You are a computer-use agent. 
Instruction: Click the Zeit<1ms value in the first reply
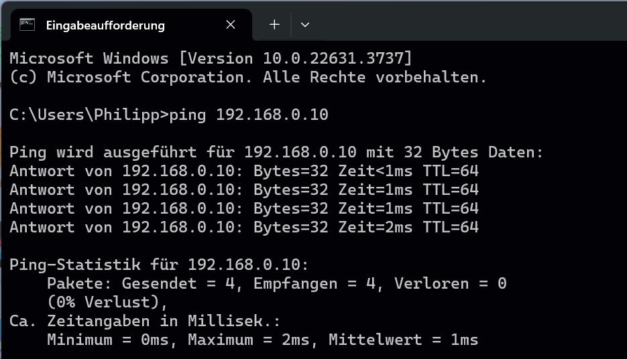pos(376,171)
